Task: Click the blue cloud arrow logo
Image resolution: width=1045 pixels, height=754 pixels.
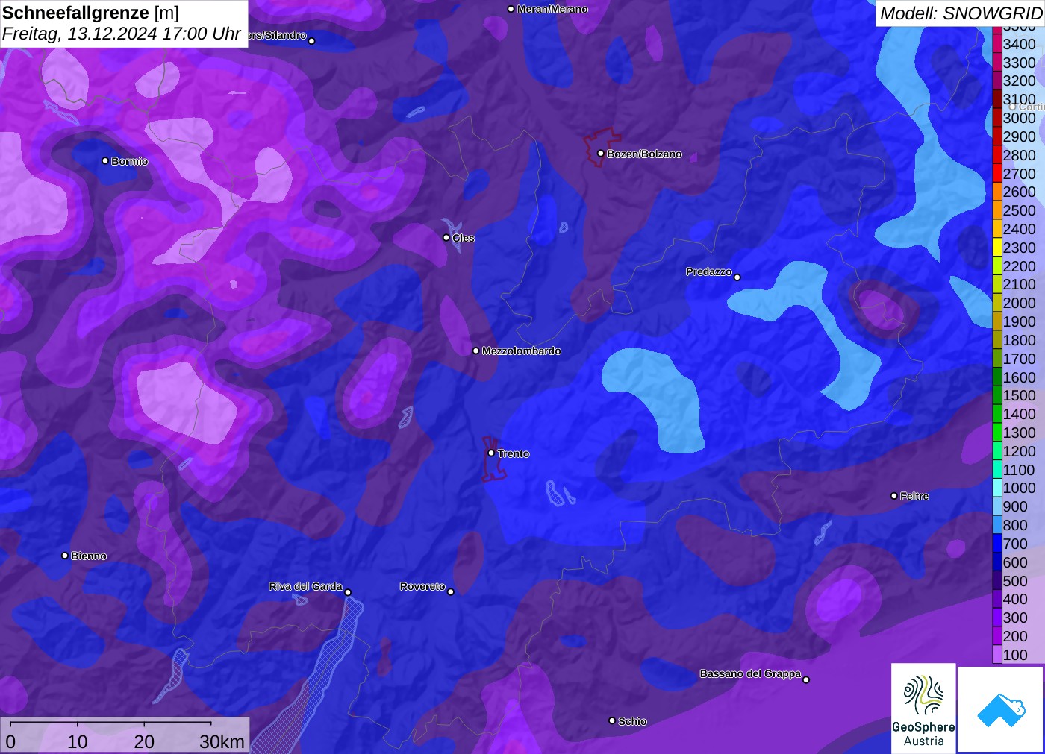Action: point(1001,709)
